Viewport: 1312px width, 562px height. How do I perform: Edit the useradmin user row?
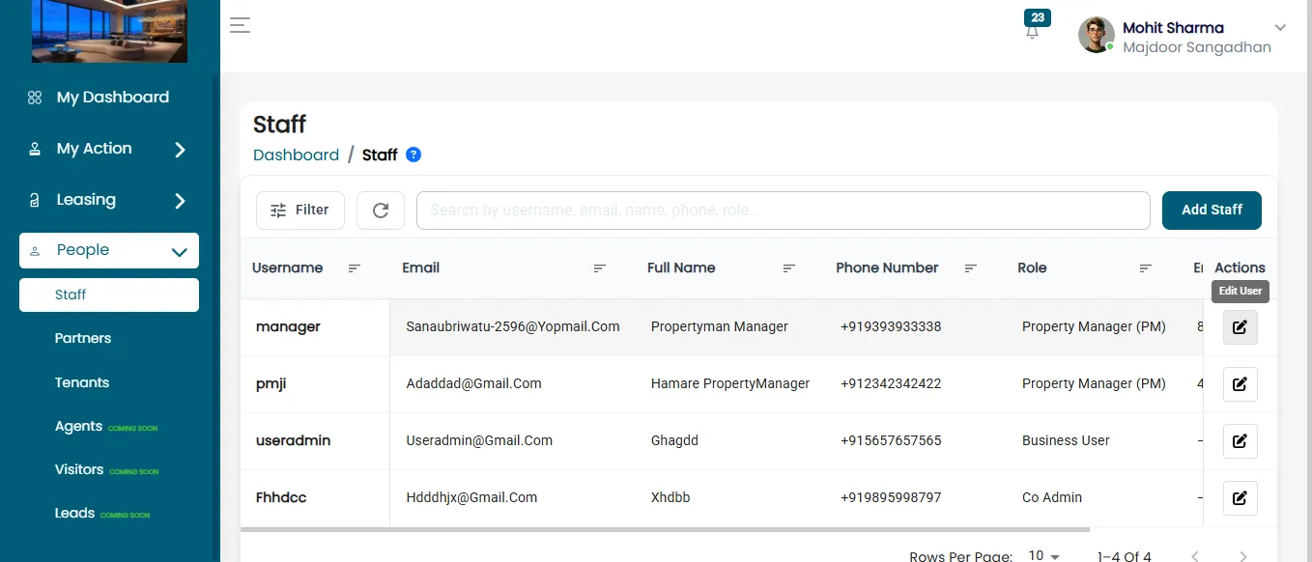(x=1240, y=441)
